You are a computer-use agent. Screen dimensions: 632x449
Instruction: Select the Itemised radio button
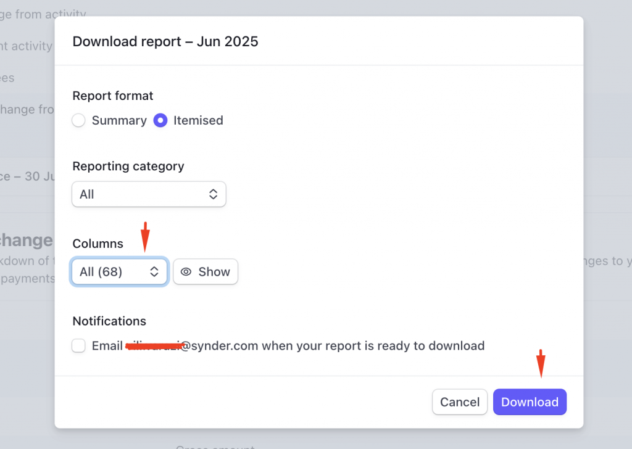point(160,120)
